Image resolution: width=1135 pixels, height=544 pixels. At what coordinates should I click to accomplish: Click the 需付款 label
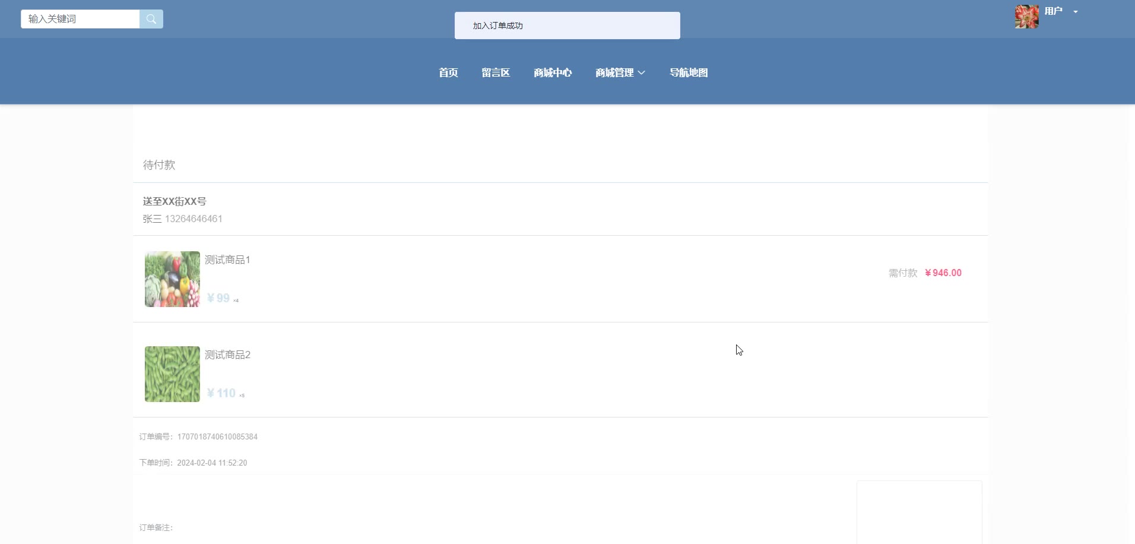pos(903,273)
